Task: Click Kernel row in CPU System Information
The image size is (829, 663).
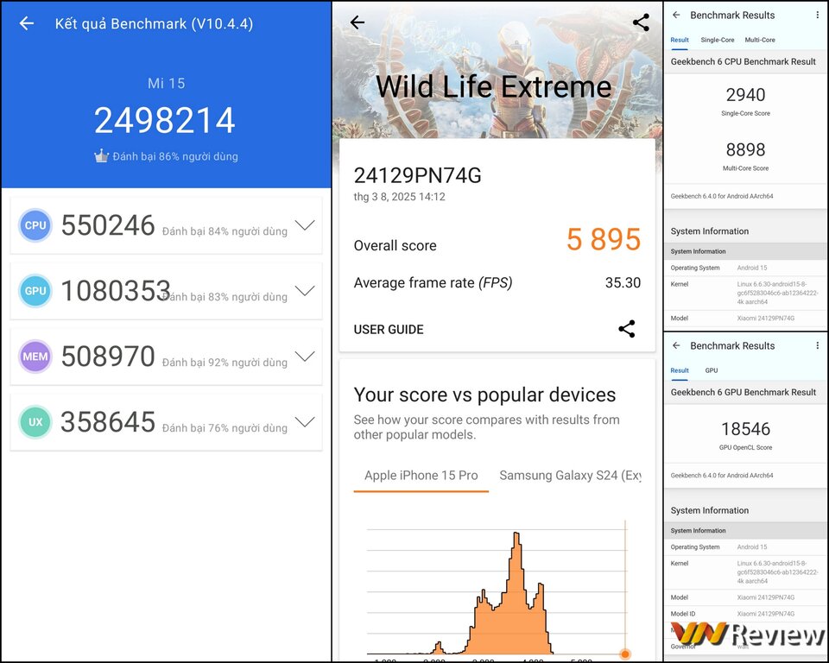Action: [745, 293]
